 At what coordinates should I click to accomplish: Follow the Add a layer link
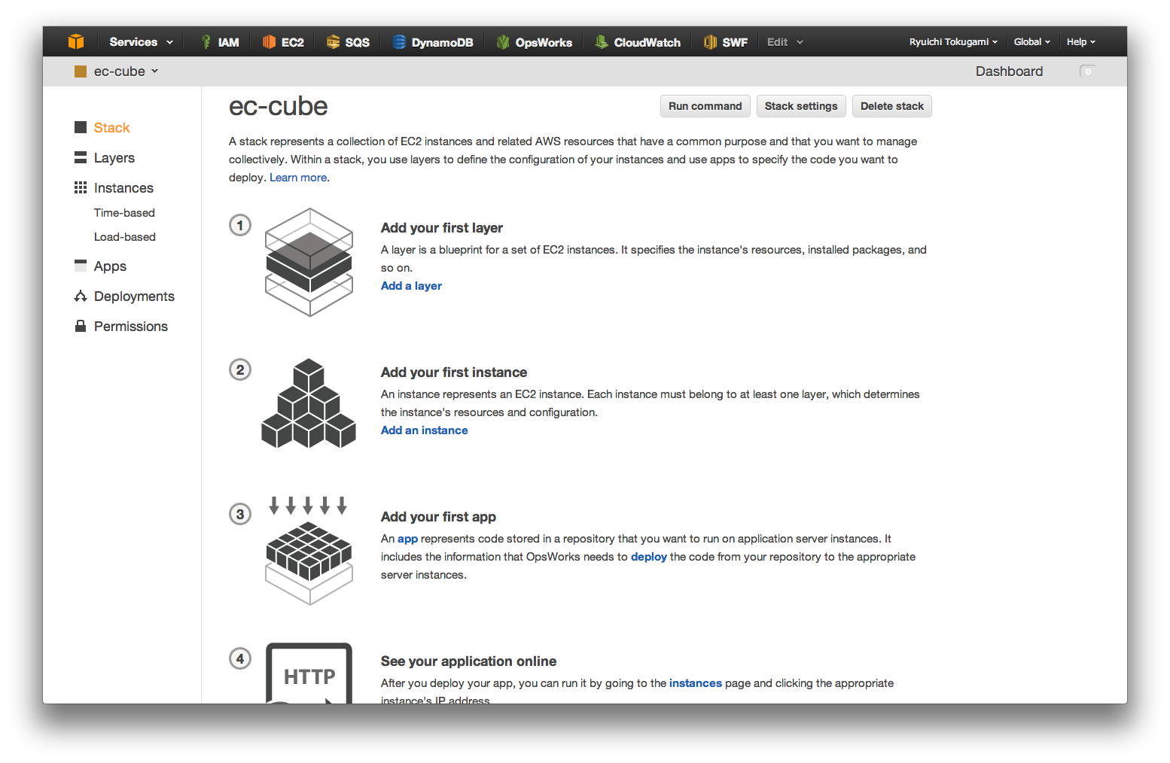coord(411,285)
